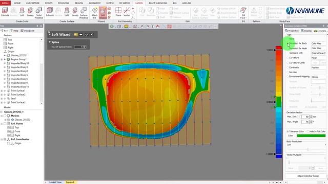The width and height of the screenshot is (328, 184).
Task: Switch to ALIGNMENT ribbon tab
Action: coord(94,3)
